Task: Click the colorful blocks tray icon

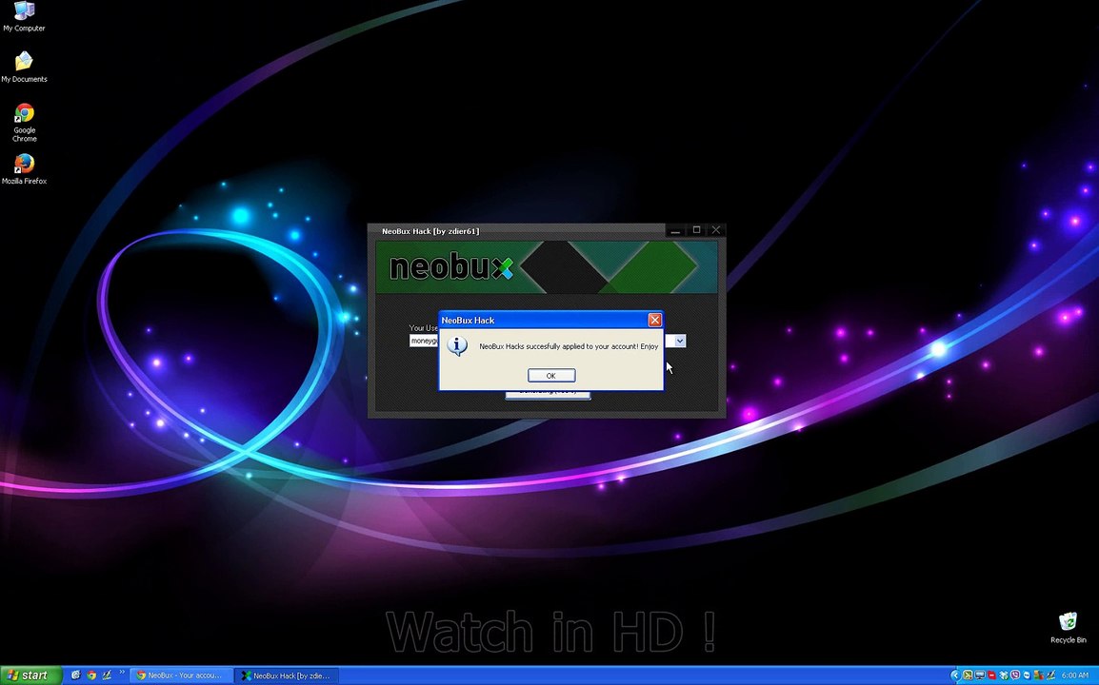Action: coord(1039,675)
